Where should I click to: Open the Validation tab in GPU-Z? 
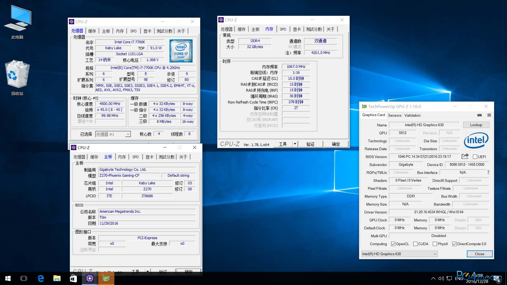pyautogui.click(x=412, y=115)
